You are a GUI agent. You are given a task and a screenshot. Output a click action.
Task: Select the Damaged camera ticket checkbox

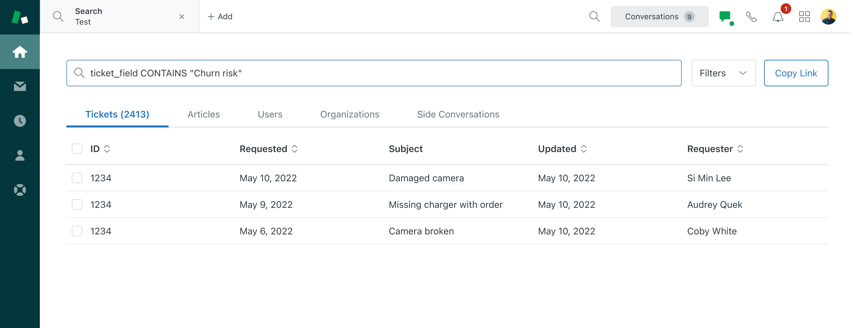click(77, 178)
